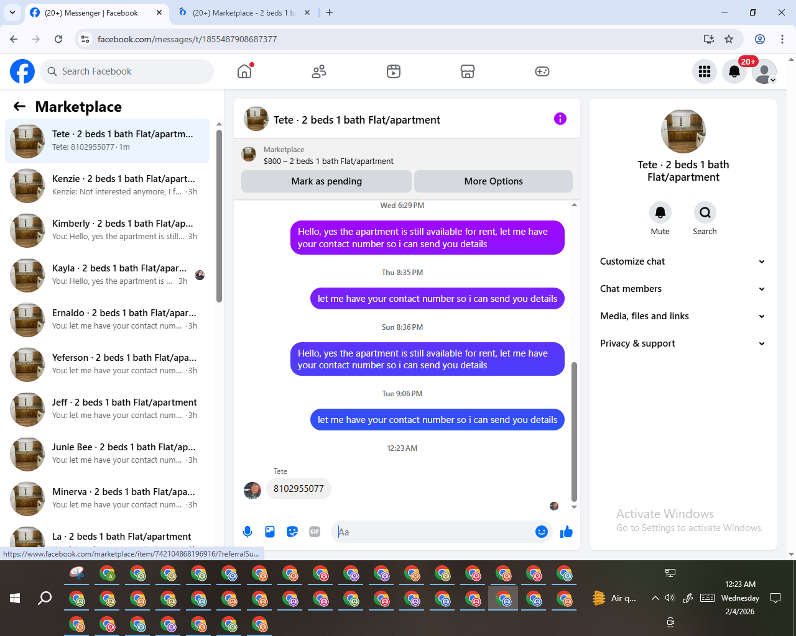Open Tete conversation in list
The width and height of the screenshot is (796, 636).
point(108,141)
